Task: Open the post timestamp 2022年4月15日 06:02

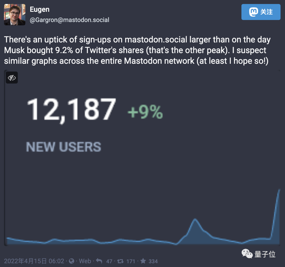Action: point(34,261)
